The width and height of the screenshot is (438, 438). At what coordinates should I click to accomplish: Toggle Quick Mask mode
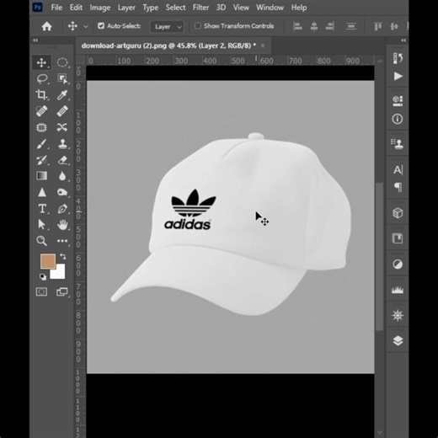click(x=41, y=291)
